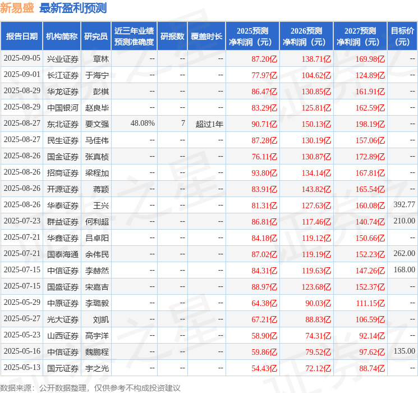
Task: Select the 国泰海通 institution cell
Action: pos(63,254)
